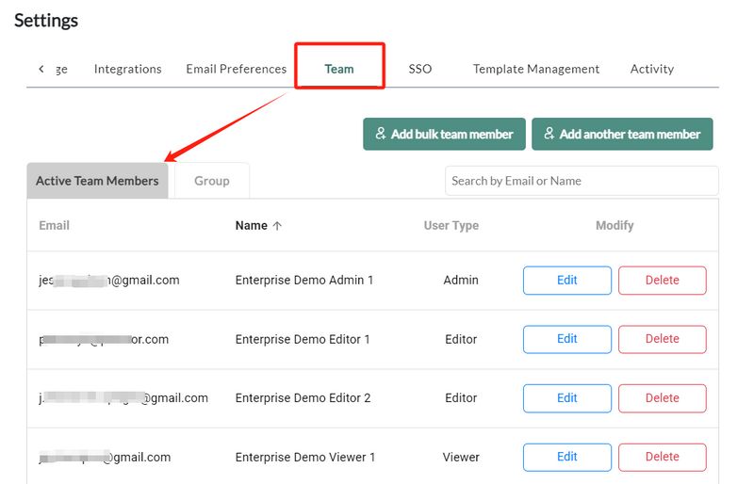Switch to the SSO tab
754x484 pixels.
pos(420,69)
